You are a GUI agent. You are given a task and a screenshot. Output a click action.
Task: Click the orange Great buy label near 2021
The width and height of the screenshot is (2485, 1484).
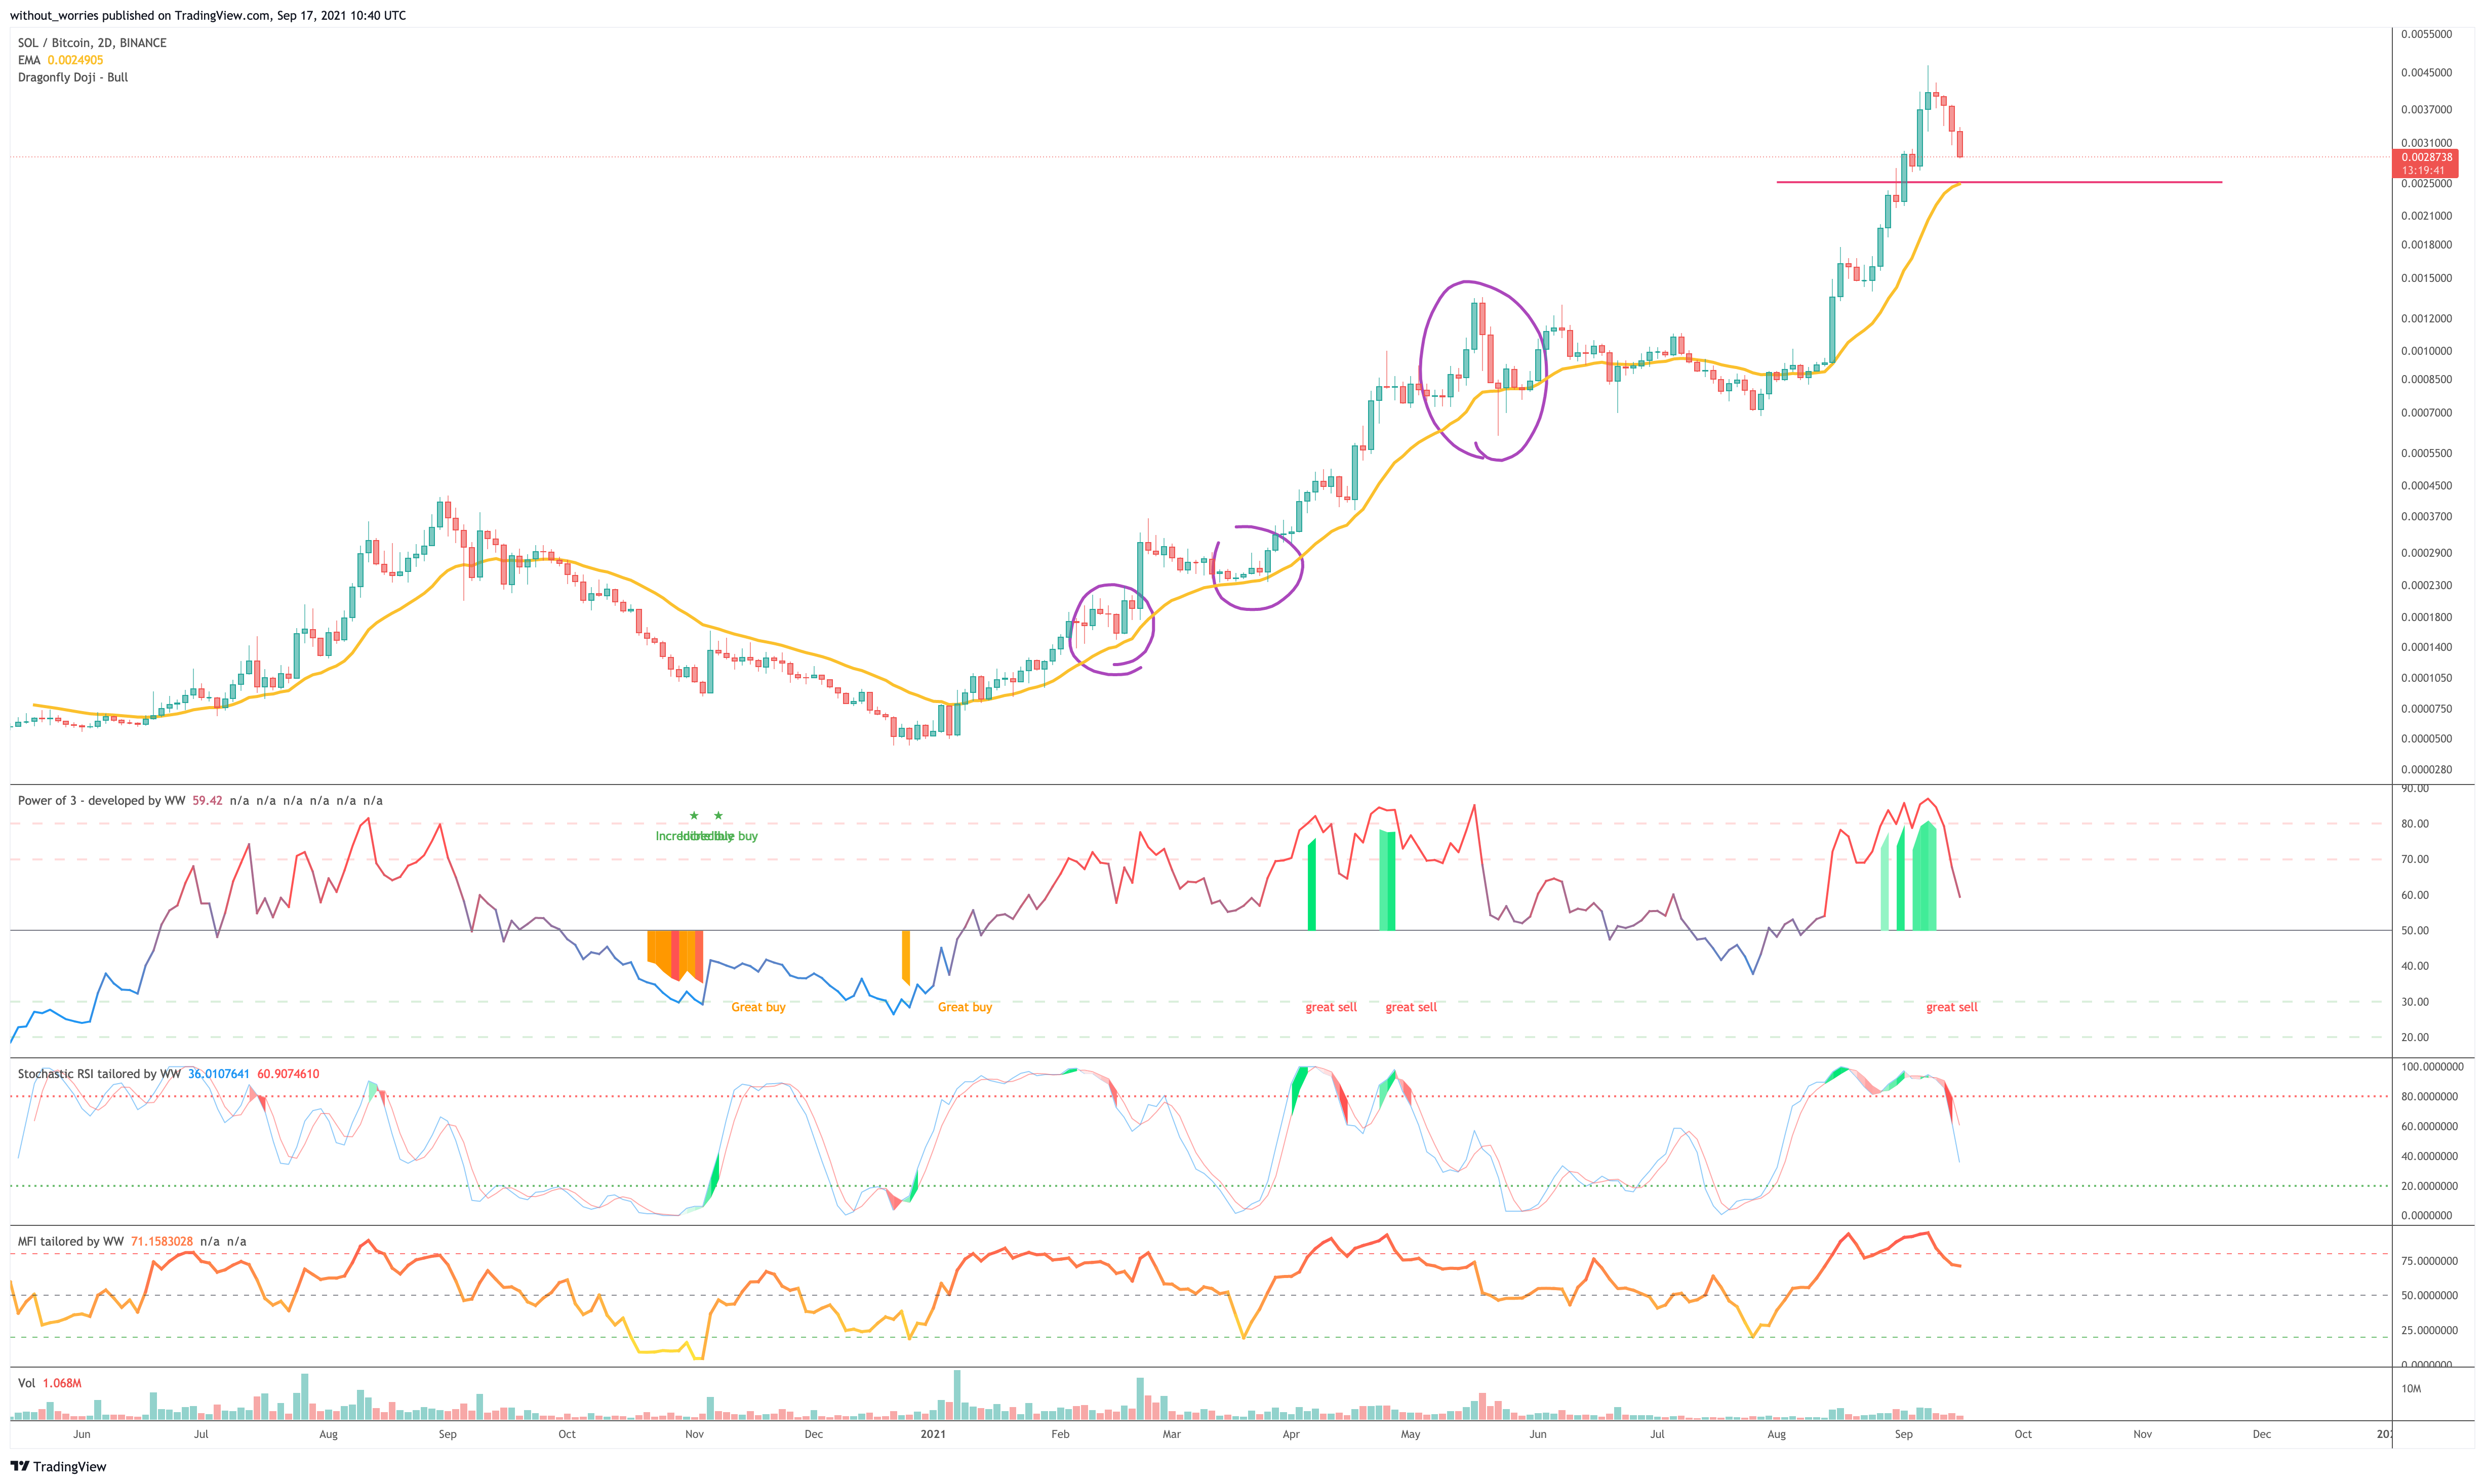[965, 1007]
